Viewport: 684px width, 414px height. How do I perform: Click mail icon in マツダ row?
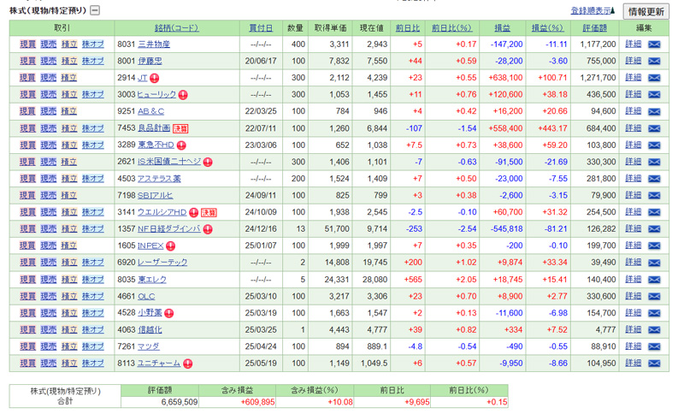tap(654, 346)
